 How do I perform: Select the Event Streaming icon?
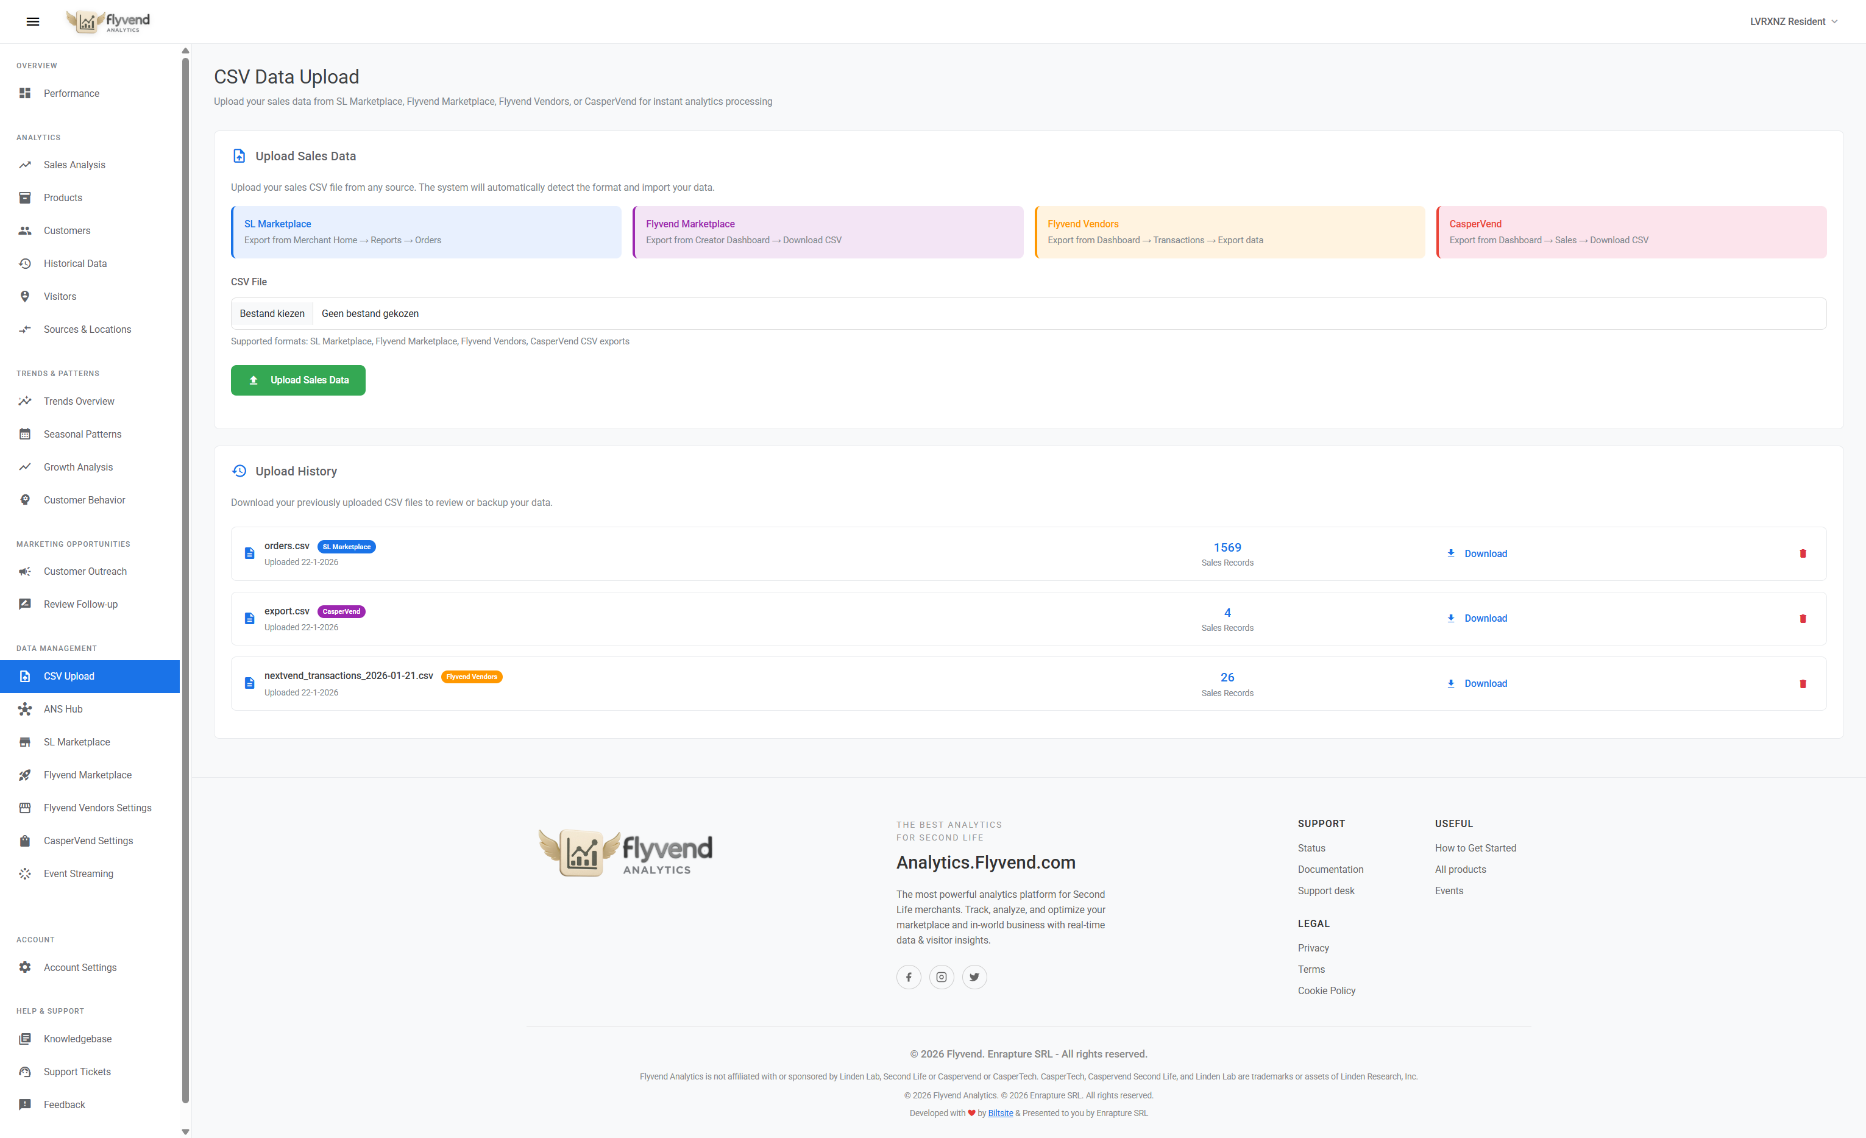point(25,873)
